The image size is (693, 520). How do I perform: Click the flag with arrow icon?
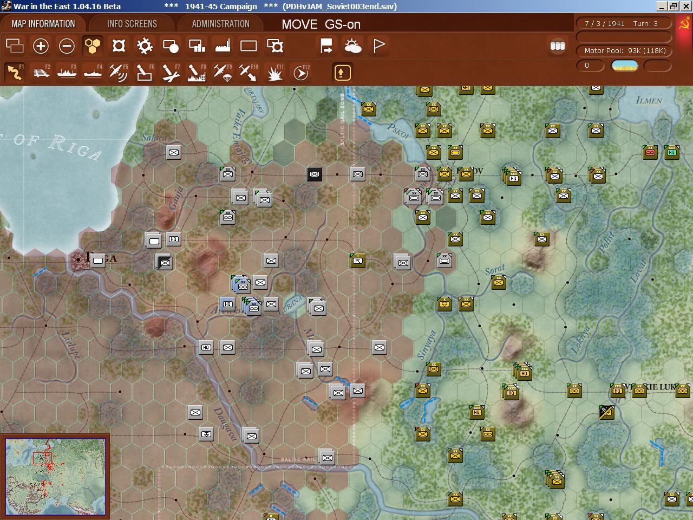(x=326, y=46)
